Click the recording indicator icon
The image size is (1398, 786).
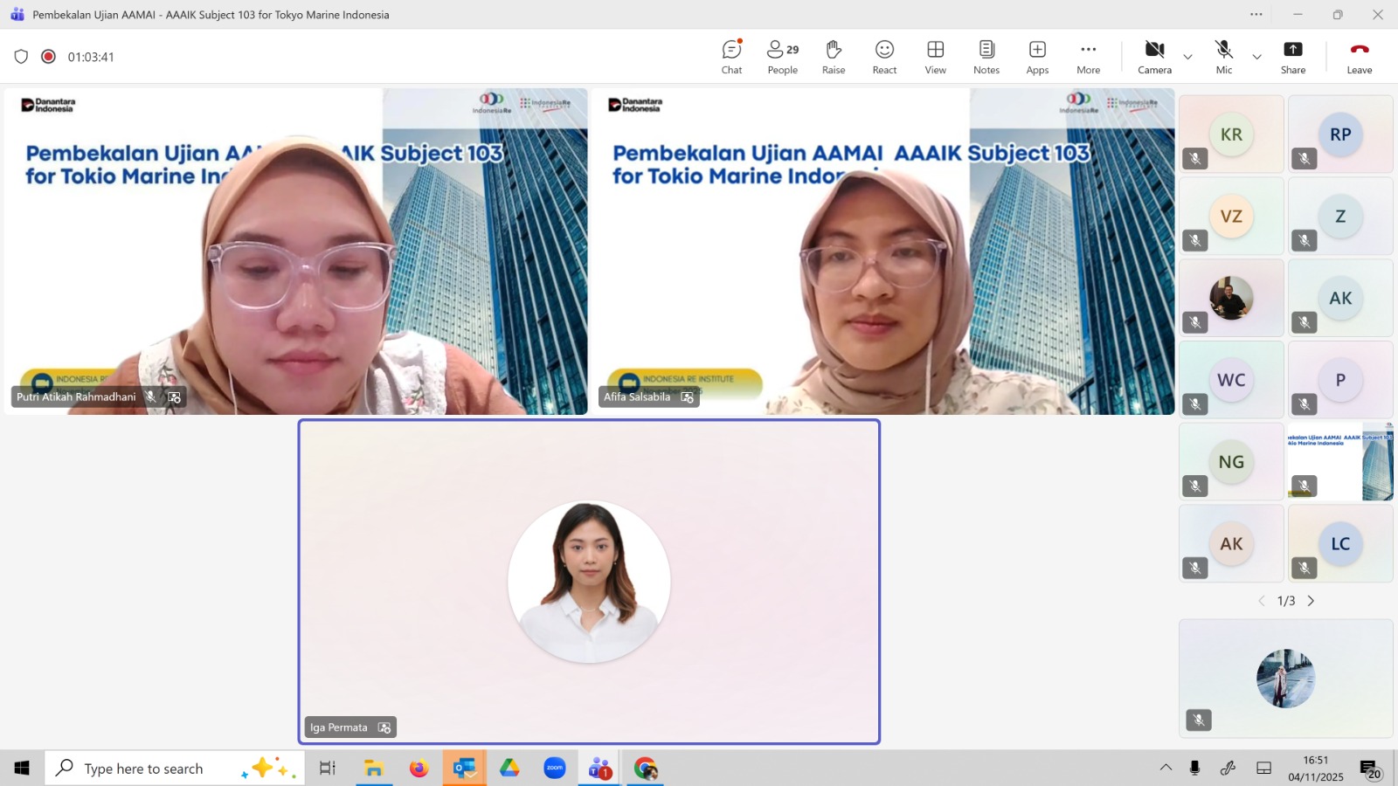click(x=49, y=57)
